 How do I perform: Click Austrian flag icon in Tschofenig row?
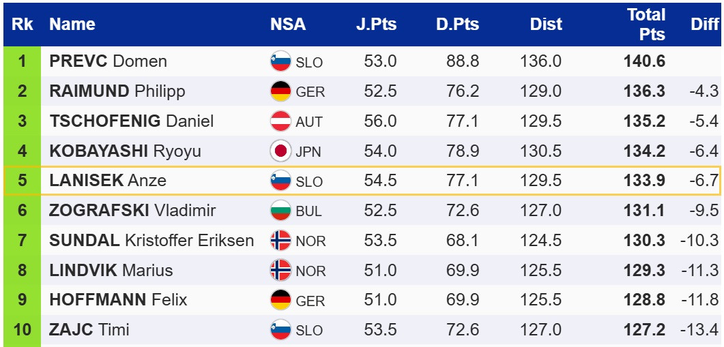(x=280, y=121)
